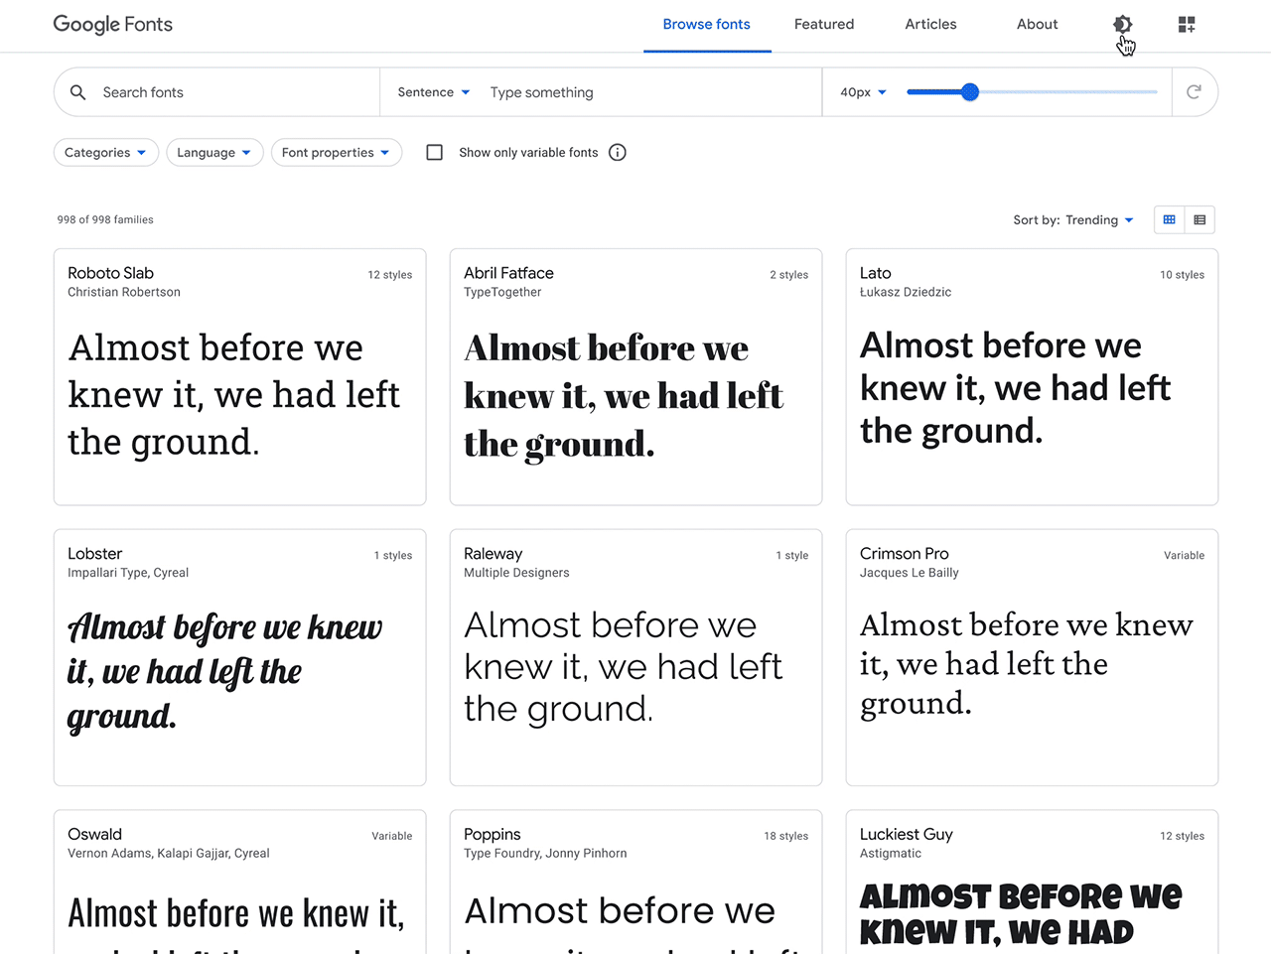Image resolution: width=1271 pixels, height=954 pixels.
Task: Adjust the font size slider
Action: coord(970,91)
